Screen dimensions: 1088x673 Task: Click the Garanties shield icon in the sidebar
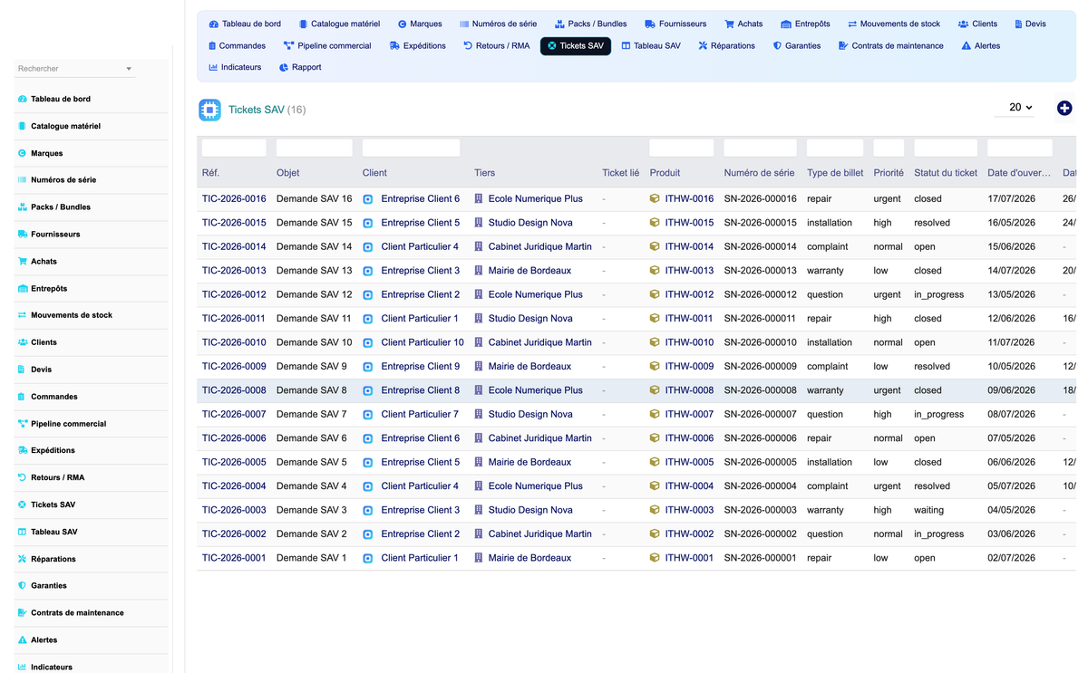[x=23, y=586]
